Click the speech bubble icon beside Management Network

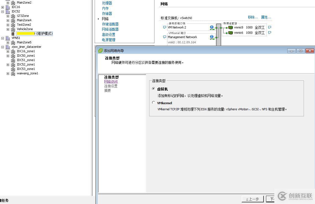164,37
